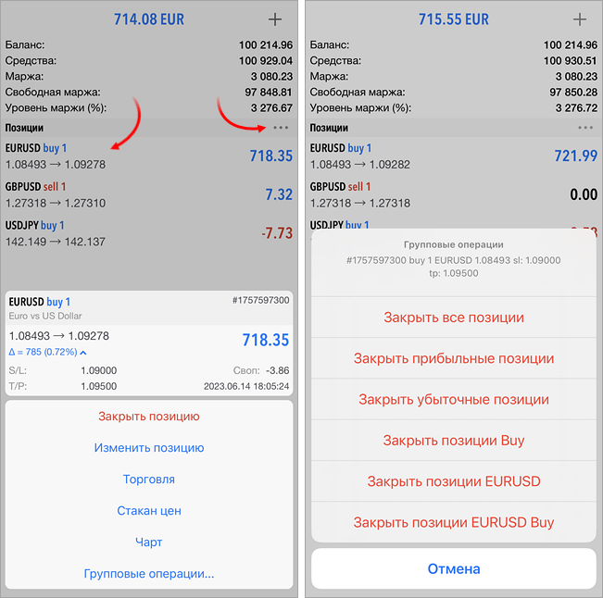Choose Изменить позицию menu entry
Screen dimensions: 603x598
[x=149, y=448]
